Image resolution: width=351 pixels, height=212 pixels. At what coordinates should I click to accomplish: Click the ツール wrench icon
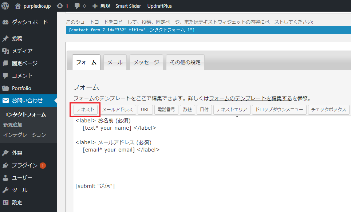[5, 190]
